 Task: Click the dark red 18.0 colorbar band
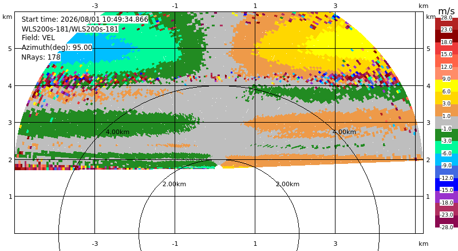447,36
